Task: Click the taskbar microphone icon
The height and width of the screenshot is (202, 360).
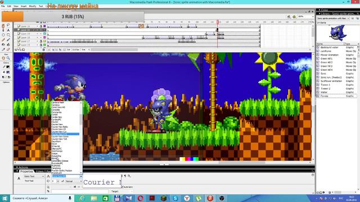Action: [x=70, y=198]
